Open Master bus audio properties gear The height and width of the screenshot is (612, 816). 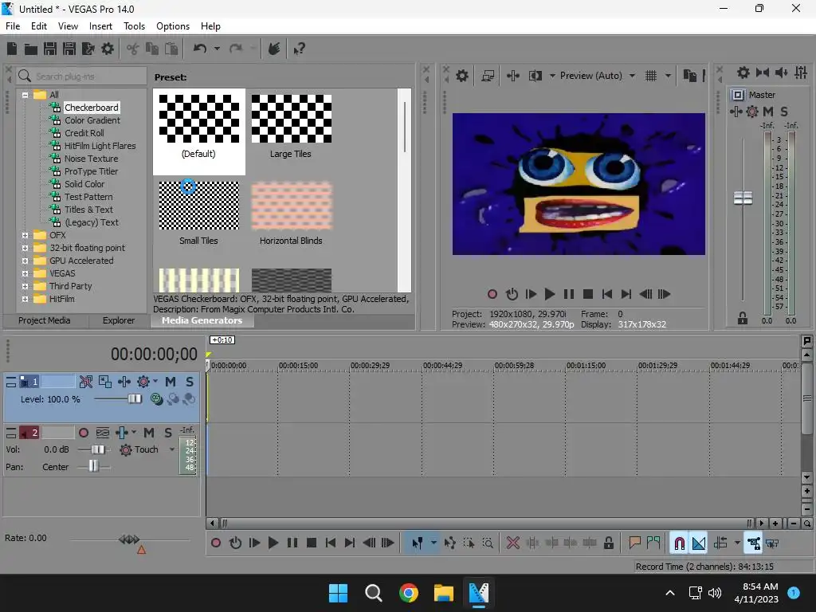743,73
